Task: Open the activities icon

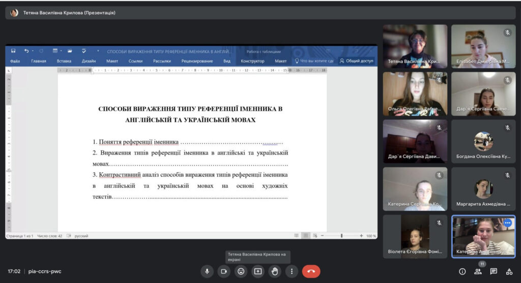Action: tap(509, 271)
